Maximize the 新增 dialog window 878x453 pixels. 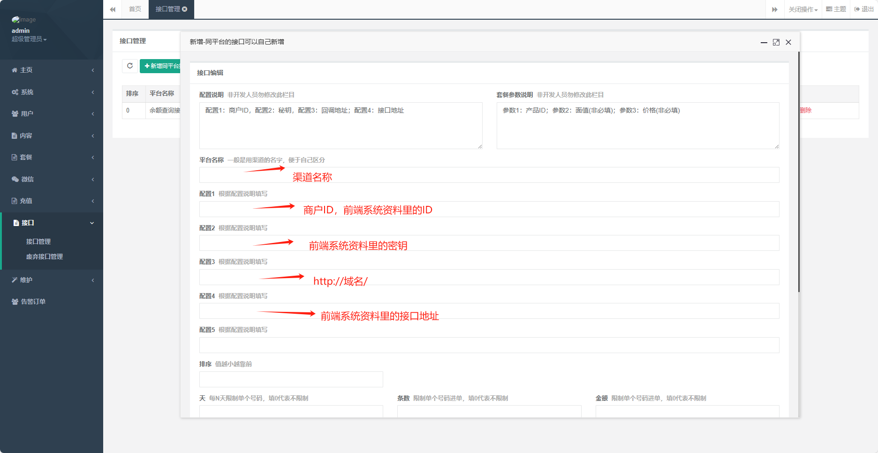pos(776,42)
